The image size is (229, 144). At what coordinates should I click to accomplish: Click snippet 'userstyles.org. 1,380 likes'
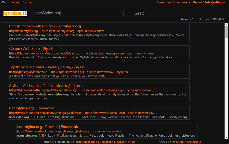[x=106, y=135]
